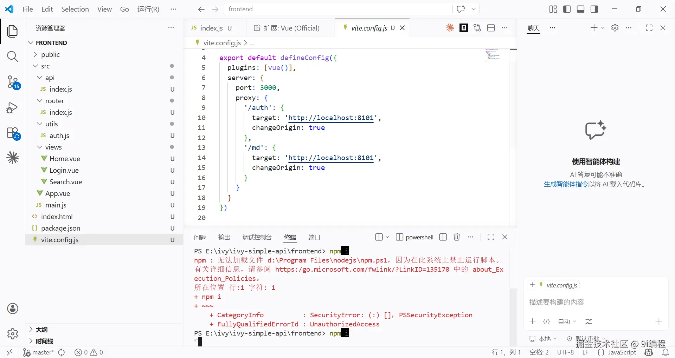Toggle the bottom Panel visibility

pyautogui.click(x=581, y=9)
